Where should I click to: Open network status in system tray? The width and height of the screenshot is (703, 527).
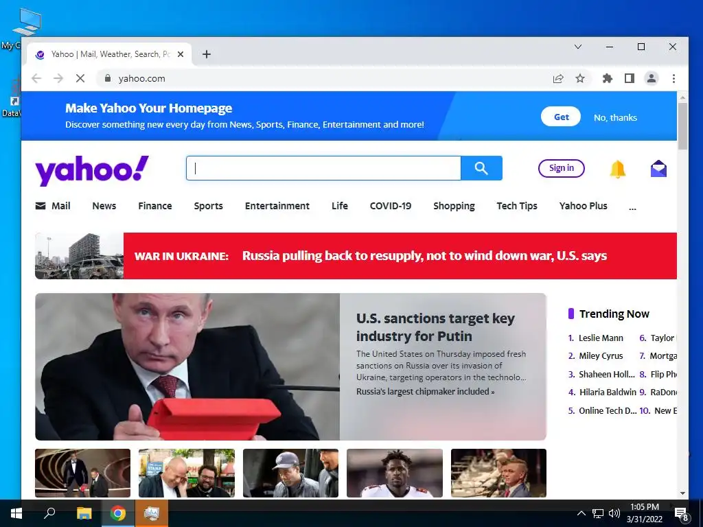click(x=598, y=513)
